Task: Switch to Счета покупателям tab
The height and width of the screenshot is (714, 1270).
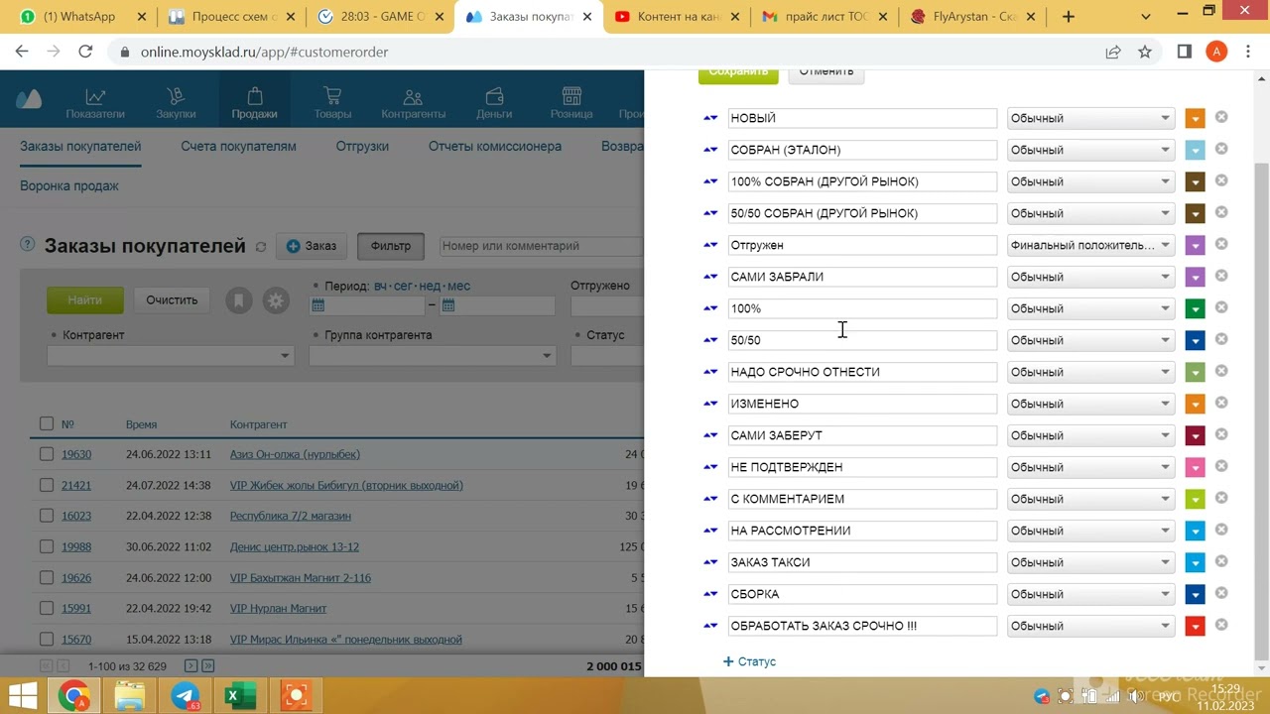Action: click(238, 146)
